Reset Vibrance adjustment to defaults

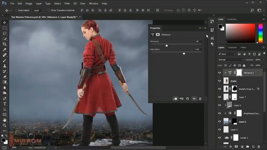187,99
